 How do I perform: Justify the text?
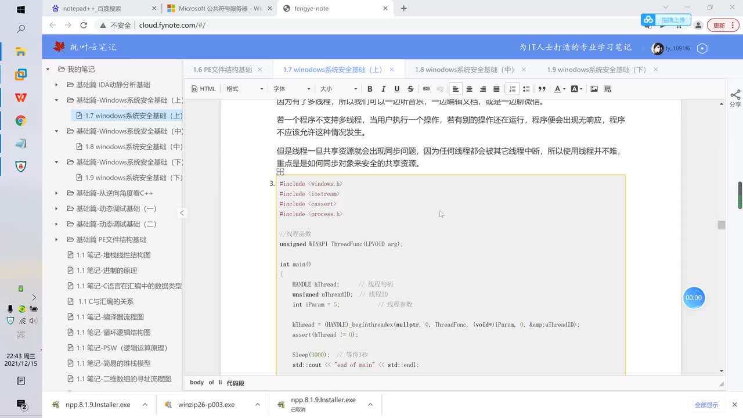point(496,89)
